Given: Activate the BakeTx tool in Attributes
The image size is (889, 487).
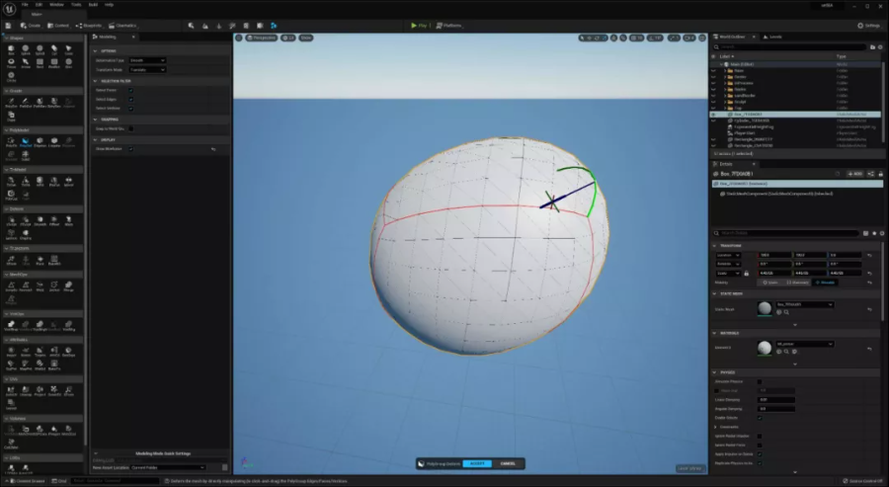Looking at the screenshot, I should coord(54,365).
